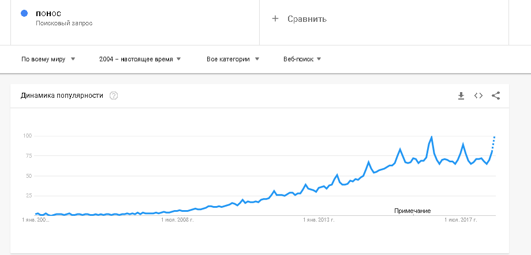Click the Примечание note on the chart

click(x=413, y=211)
